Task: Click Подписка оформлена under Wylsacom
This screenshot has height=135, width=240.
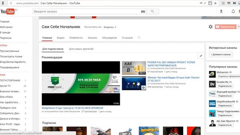Action: point(228,76)
